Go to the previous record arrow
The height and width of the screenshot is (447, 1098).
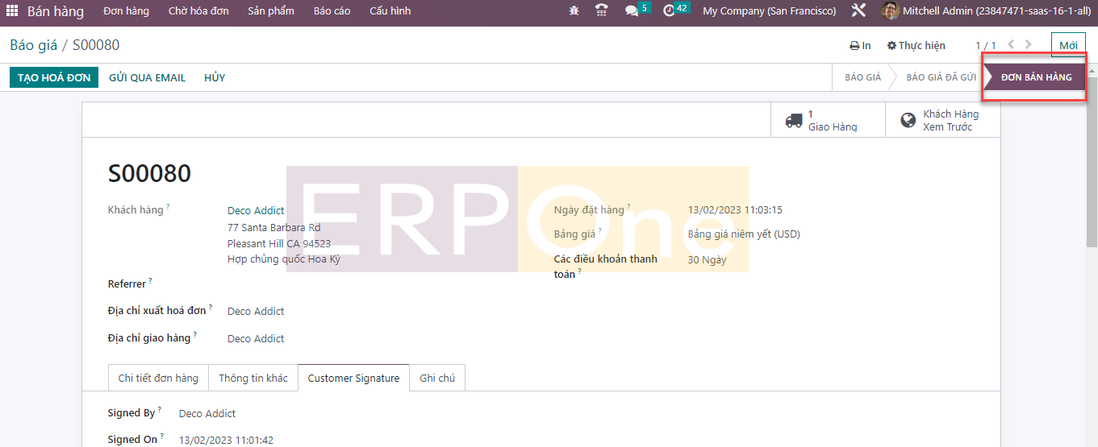tap(1011, 45)
